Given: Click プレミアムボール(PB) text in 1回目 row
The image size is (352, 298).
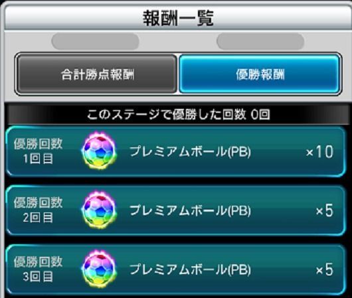Looking at the screenshot, I should point(190,151).
